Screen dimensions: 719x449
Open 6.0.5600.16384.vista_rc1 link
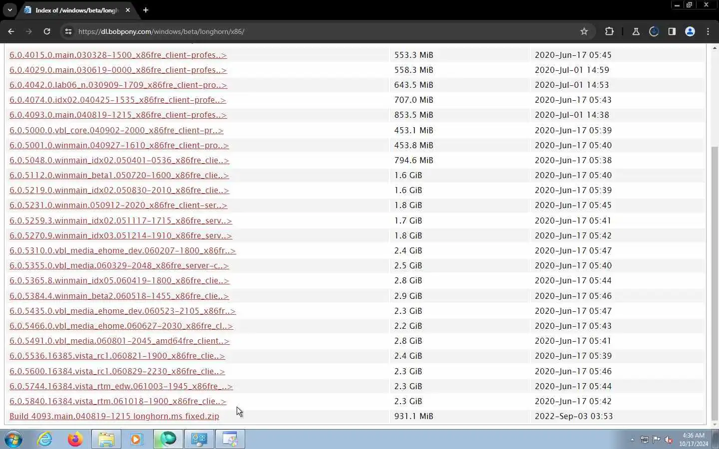[x=117, y=371]
